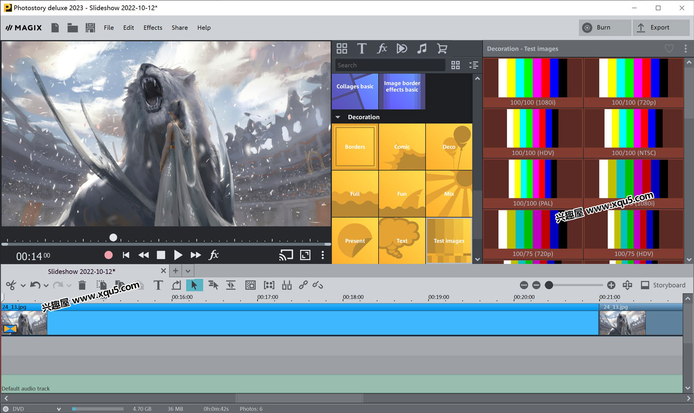Open the undo history dropdown
The image size is (694, 413).
[x=46, y=286]
